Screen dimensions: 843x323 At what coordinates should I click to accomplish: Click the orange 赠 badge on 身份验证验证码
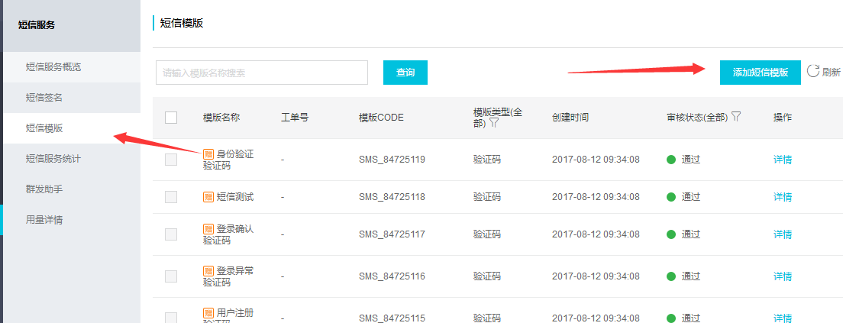pyautogui.click(x=208, y=154)
